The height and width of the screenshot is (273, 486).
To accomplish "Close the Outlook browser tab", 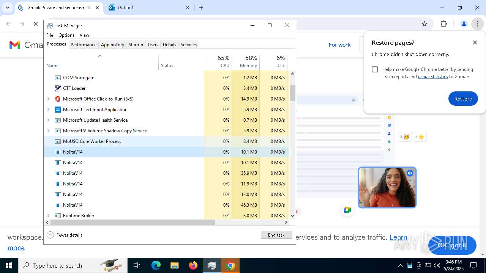I will [188, 8].
